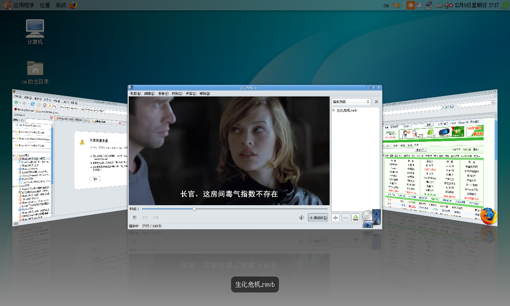Open the 编辑 menu in player
Viewport: 510px width, 306px height.
point(149,94)
